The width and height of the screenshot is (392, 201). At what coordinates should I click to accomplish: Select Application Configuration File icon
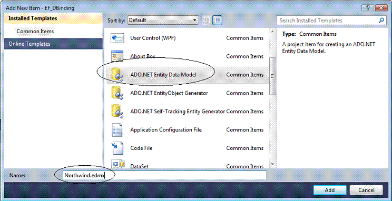[x=117, y=130]
